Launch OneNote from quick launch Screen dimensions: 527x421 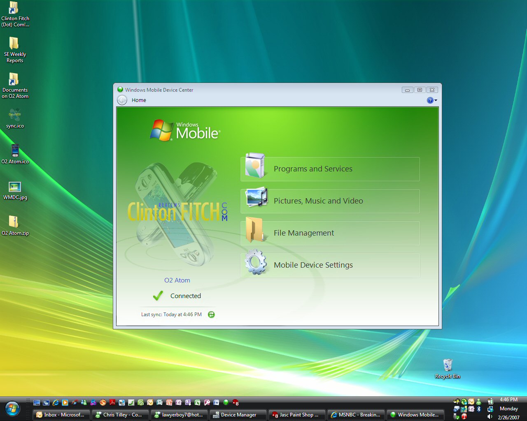coord(179,403)
